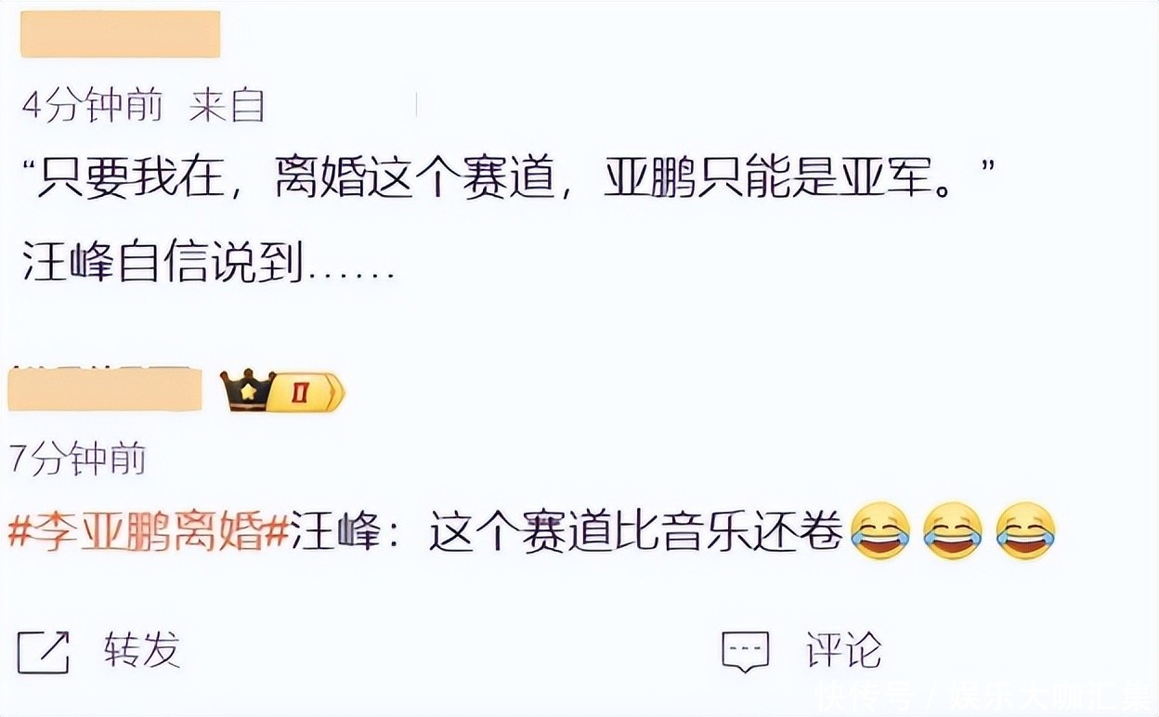Click the 来自 source label

(x=227, y=107)
